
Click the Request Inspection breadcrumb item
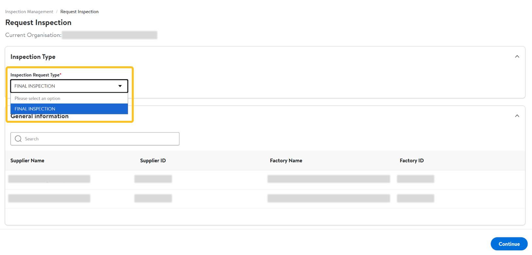tap(79, 12)
